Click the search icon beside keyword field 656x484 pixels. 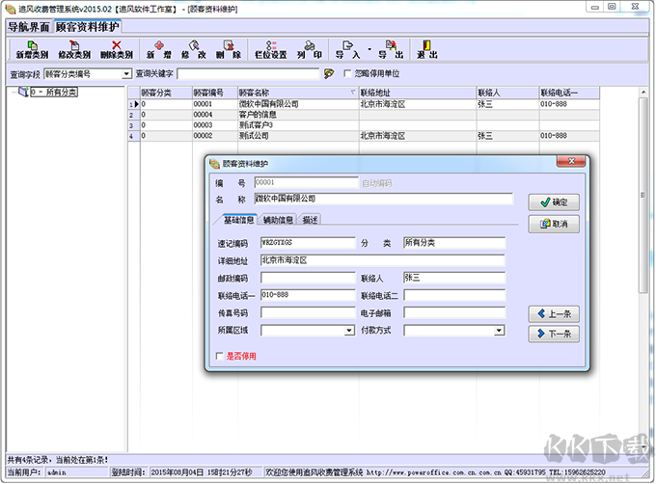(329, 73)
